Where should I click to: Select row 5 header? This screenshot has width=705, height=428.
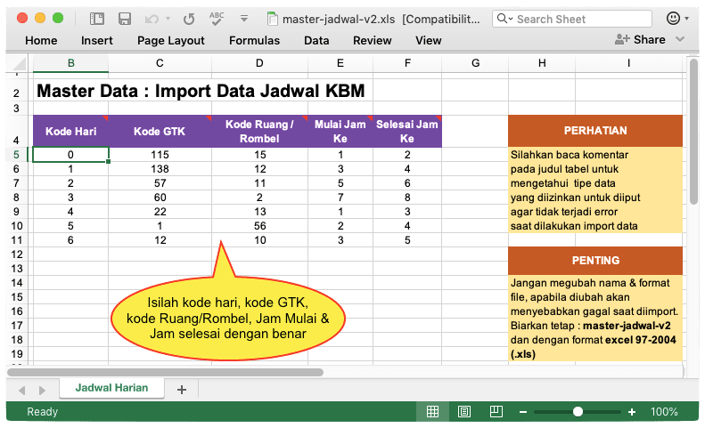coord(17,155)
